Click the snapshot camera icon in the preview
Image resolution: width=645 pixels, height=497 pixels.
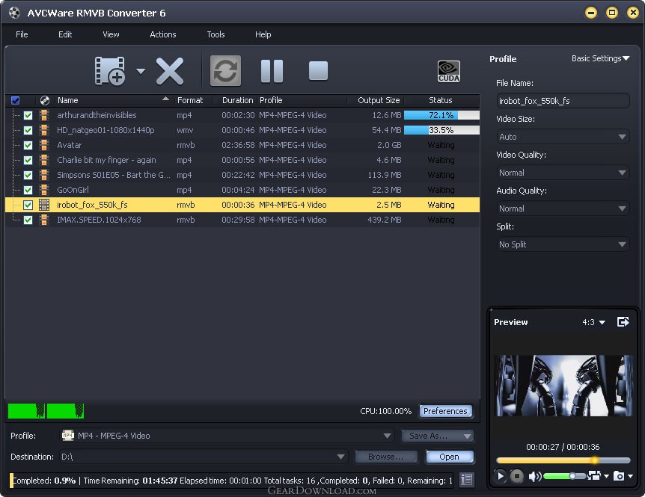(619, 476)
